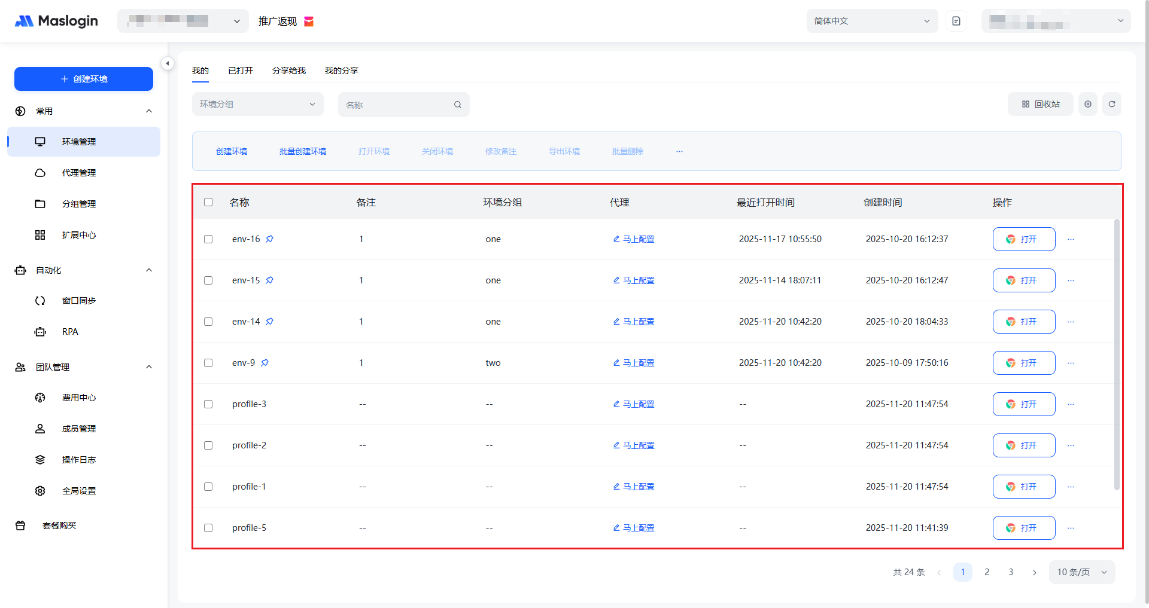Toggle the select-all checkbox in table header
Image resolution: width=1149 pixels, height=608 pixels.
tap(208, 202)
